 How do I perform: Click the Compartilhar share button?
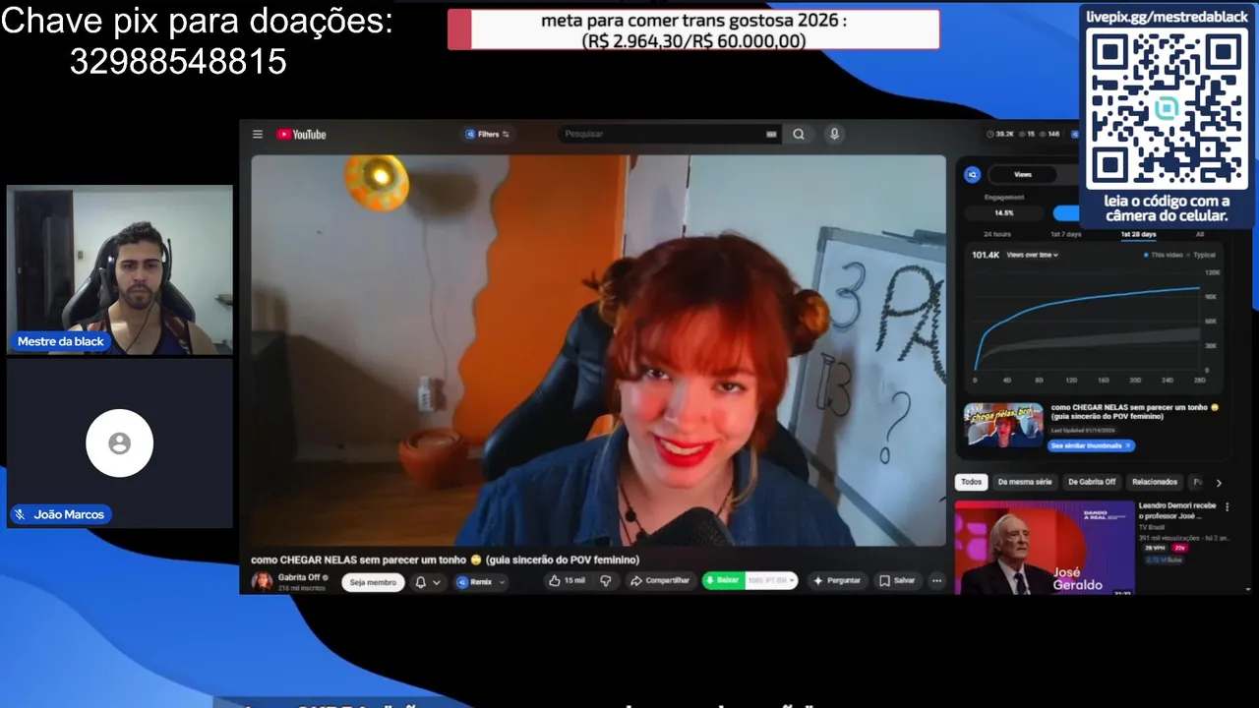[x=660, y=581]
